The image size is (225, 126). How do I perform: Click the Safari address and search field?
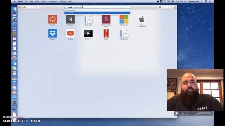point(97,7)
